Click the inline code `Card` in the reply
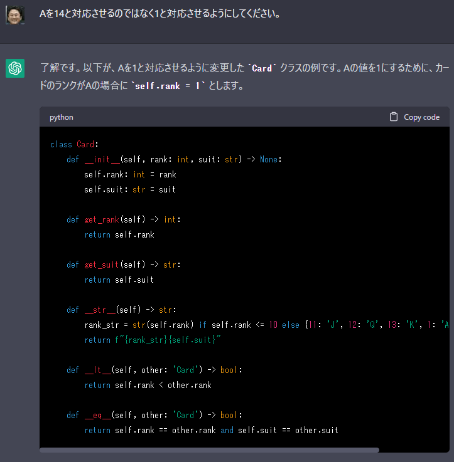The height and width of the screenshot is (462, 454). point(262,68)
